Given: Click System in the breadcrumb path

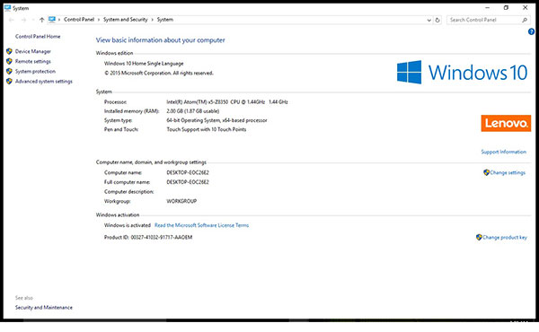Looking at the screenshot, I should tap(165, 20).
